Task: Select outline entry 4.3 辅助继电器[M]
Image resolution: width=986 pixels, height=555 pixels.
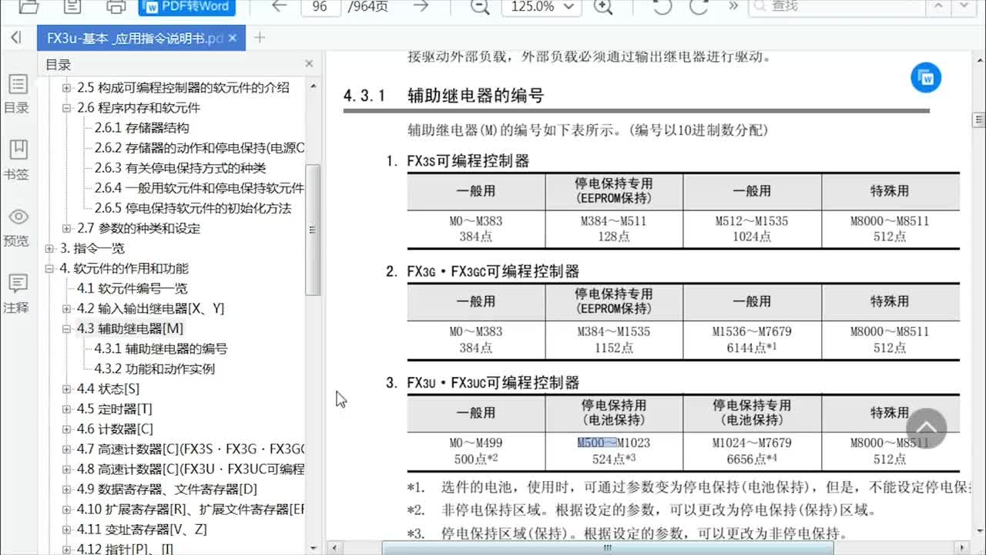Action: coord(130,328)
